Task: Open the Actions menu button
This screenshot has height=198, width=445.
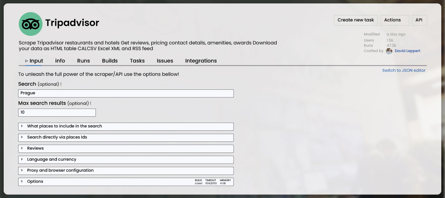Action: tap(395, 20)
